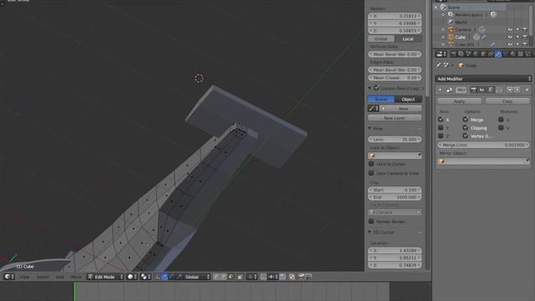Toggle the Z axis mirror checkbox

[x=441, y=135]
